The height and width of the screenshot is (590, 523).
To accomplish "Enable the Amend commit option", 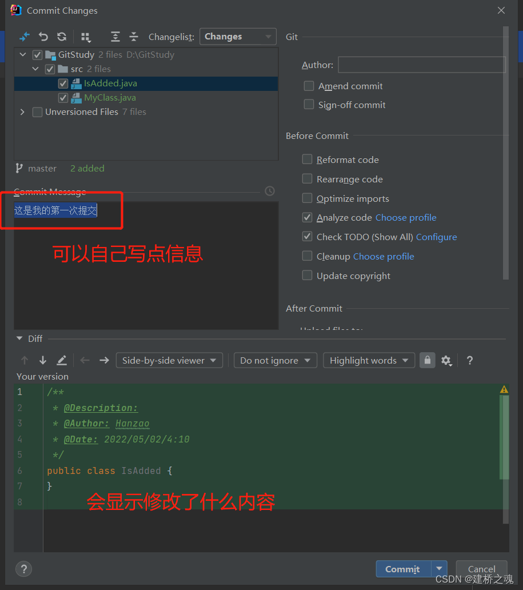I will (x=309, y=86).
